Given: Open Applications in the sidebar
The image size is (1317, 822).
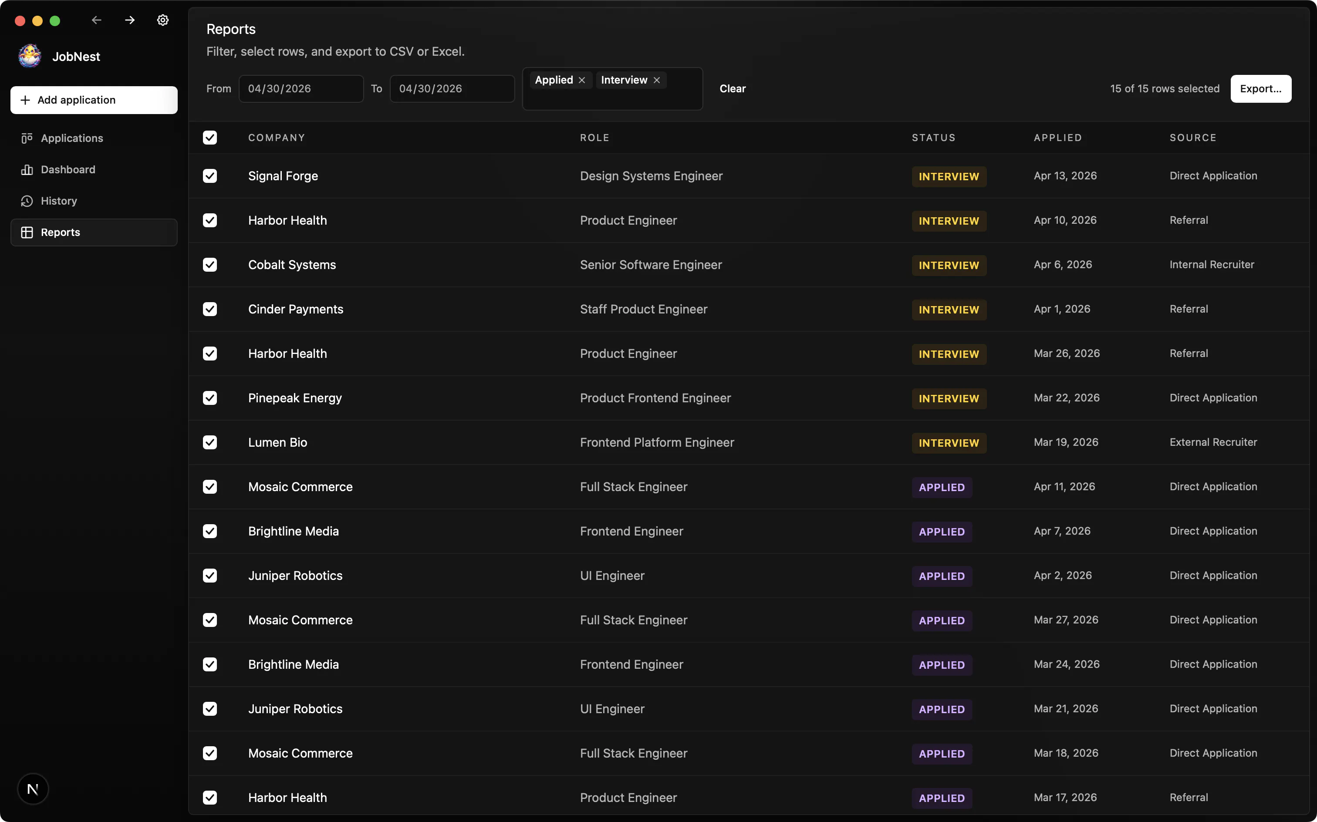Looking at the screenshot, I should click(94, 138).
